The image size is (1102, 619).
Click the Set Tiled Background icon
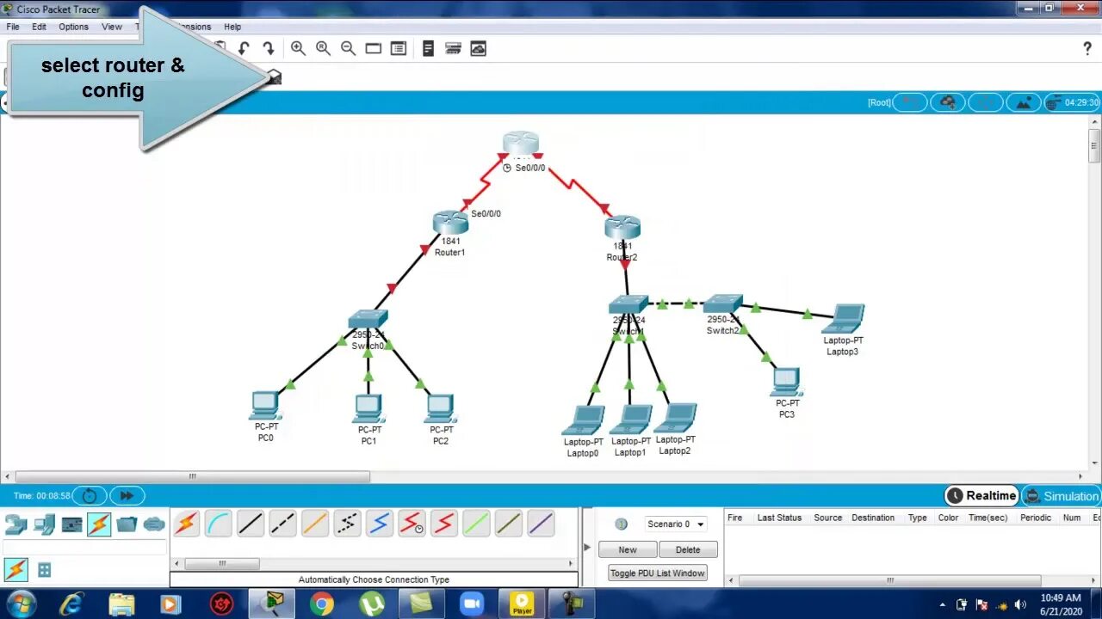click(x=1023, y=102)
